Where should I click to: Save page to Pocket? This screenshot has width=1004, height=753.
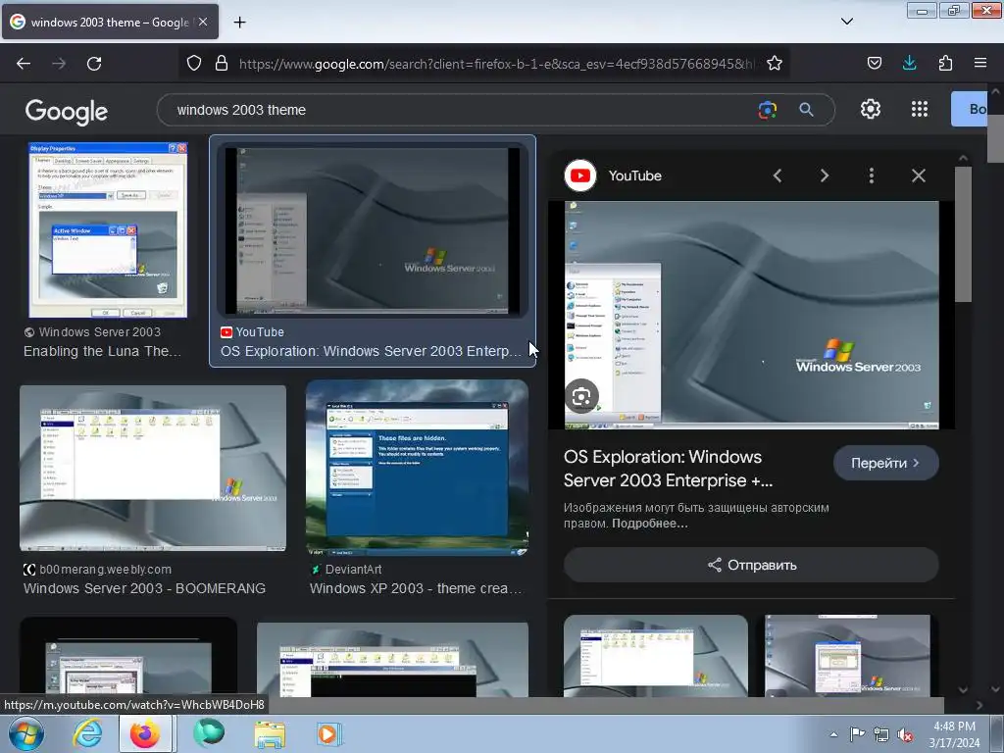(874, 63)
